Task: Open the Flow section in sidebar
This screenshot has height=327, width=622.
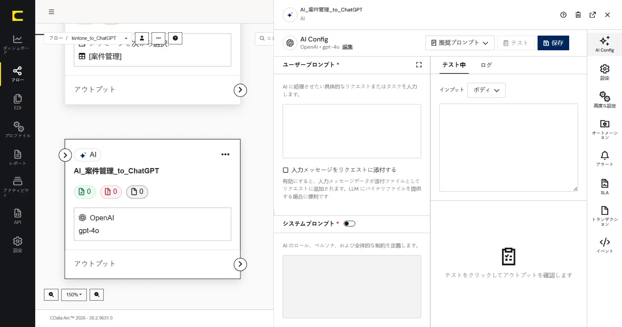Action: point(17,74)
